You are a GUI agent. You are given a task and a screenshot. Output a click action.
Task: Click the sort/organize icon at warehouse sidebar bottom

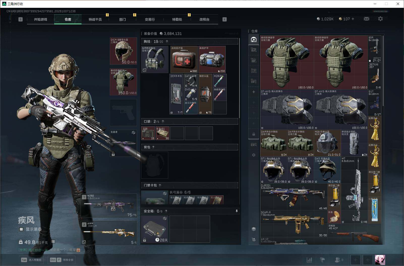click(254, 240)
